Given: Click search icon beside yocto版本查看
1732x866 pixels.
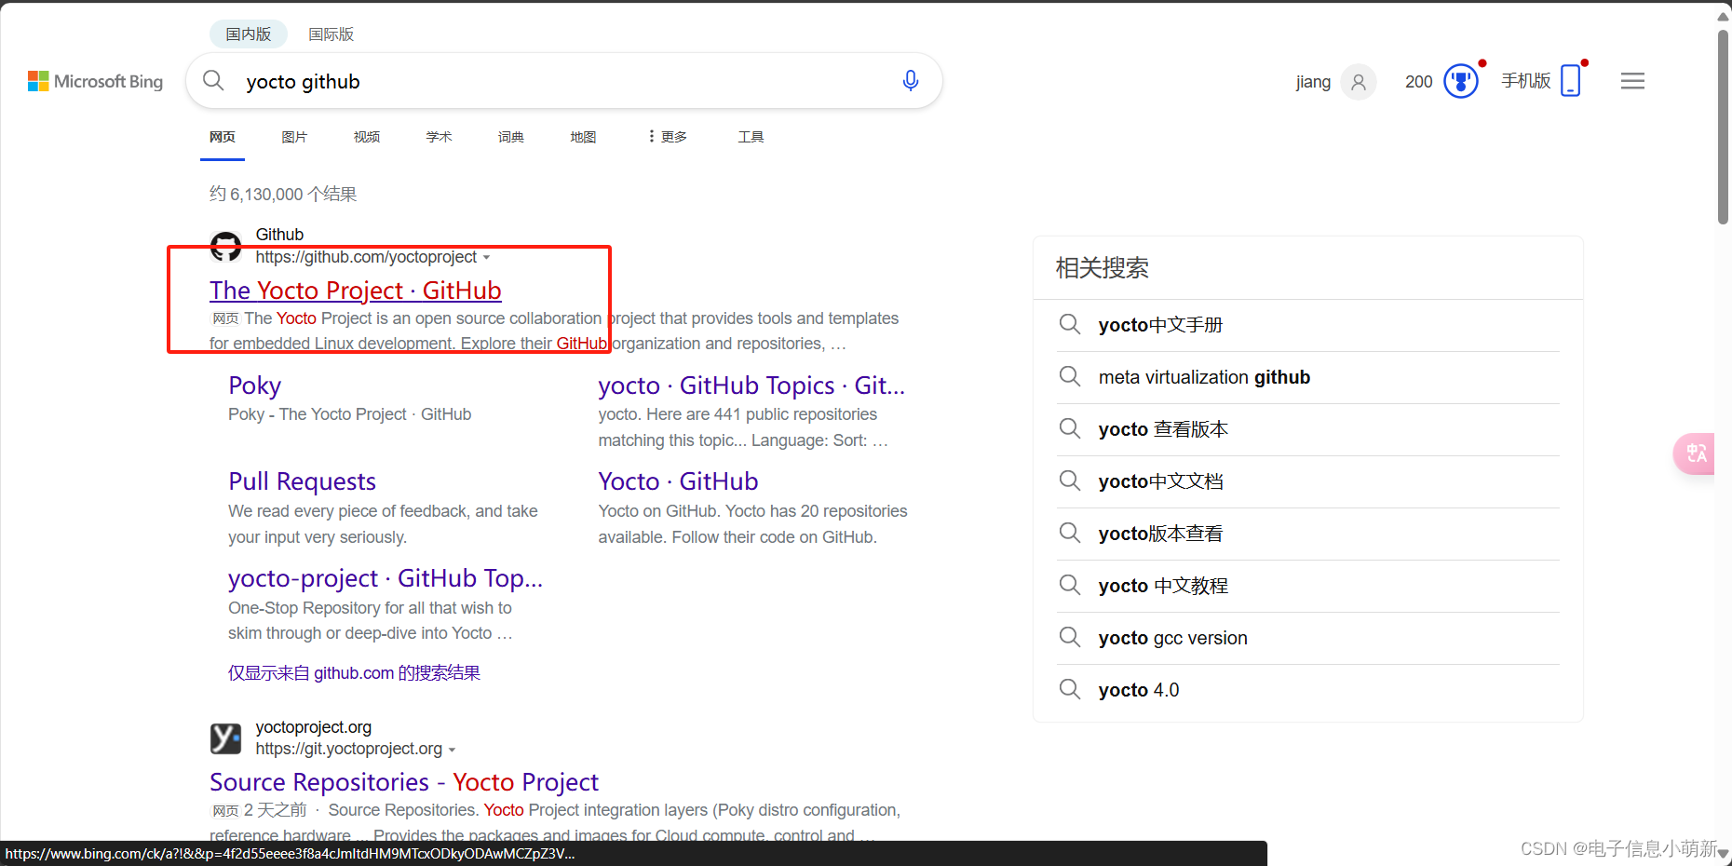Looking at the screenshot, I should 1070,533.
